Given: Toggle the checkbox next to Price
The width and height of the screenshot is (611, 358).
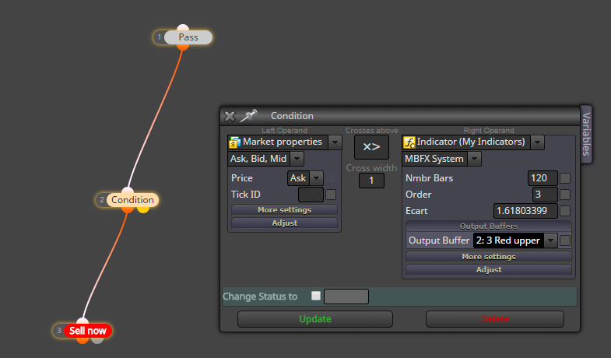Looking at the screenshot, I should click(x=331, y=178).
